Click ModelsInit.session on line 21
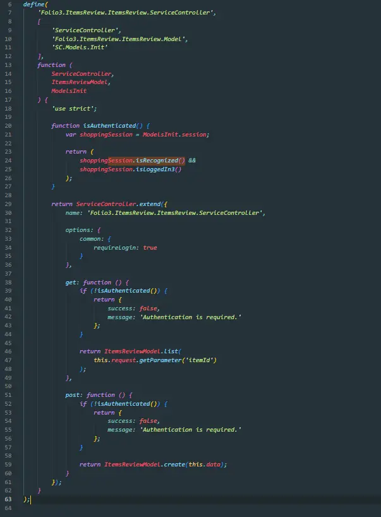The height and width of the screenshot is (517, 381). (174, 135)
